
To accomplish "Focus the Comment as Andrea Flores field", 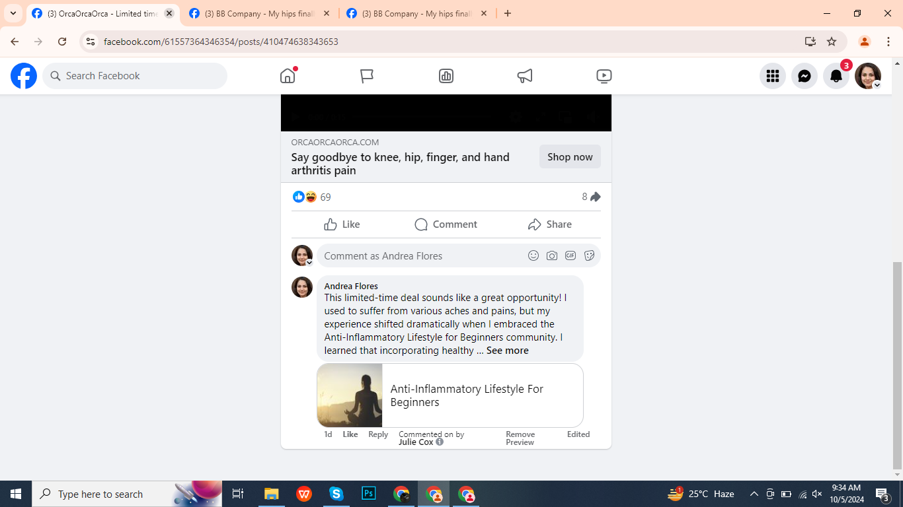I will click(423, 255).
